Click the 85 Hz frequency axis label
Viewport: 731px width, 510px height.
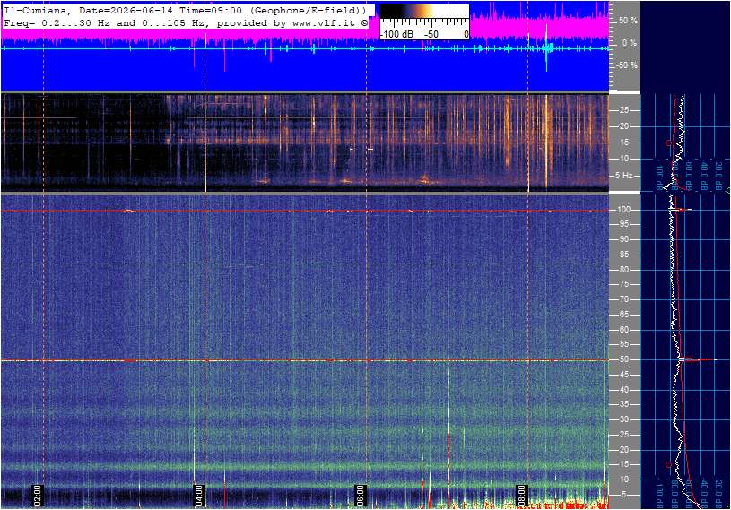pyautogui.click(x=623, y=255)
